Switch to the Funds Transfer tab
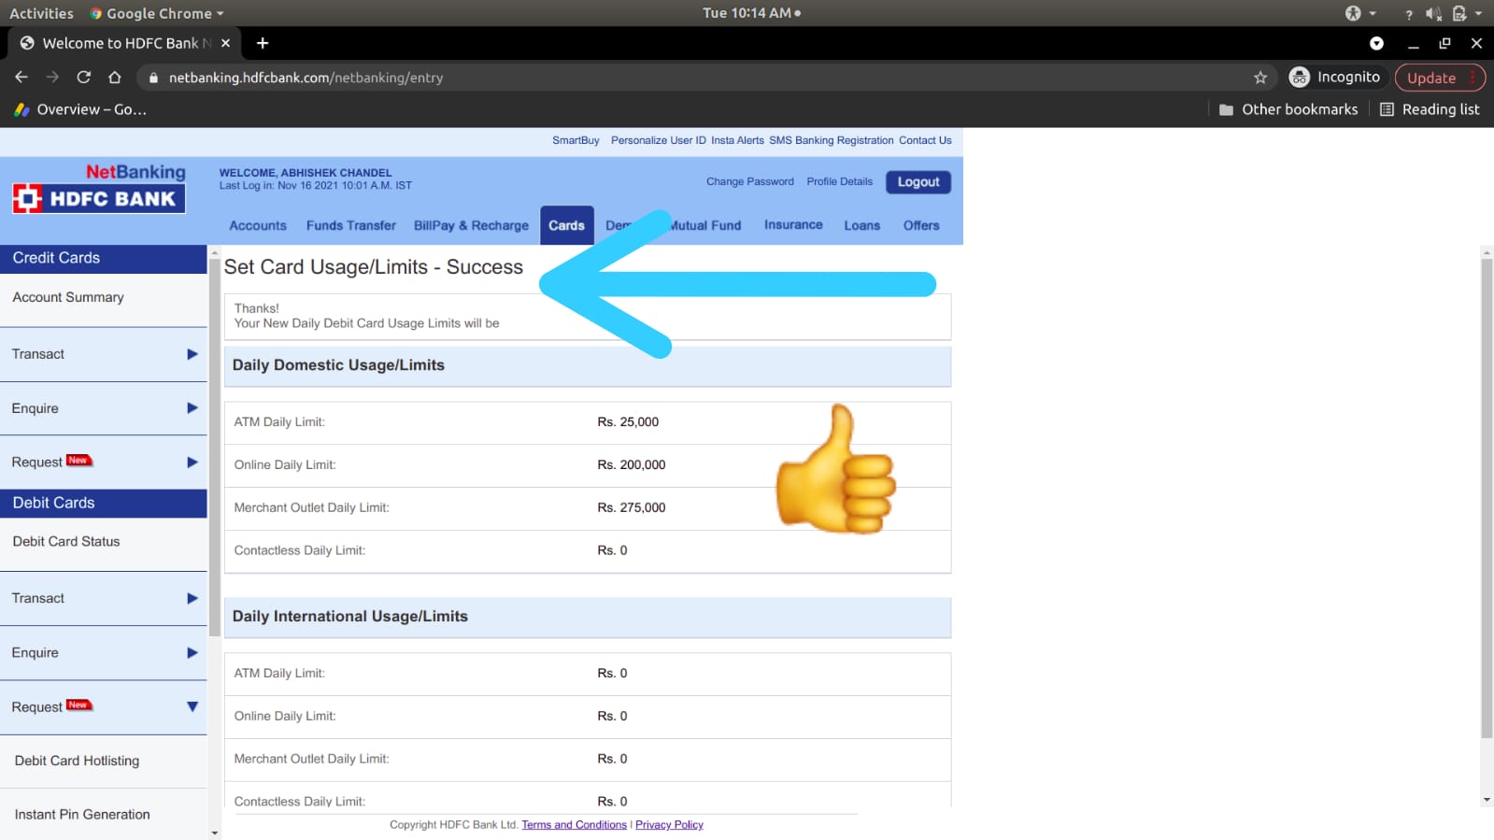 (x=351, y=225)
